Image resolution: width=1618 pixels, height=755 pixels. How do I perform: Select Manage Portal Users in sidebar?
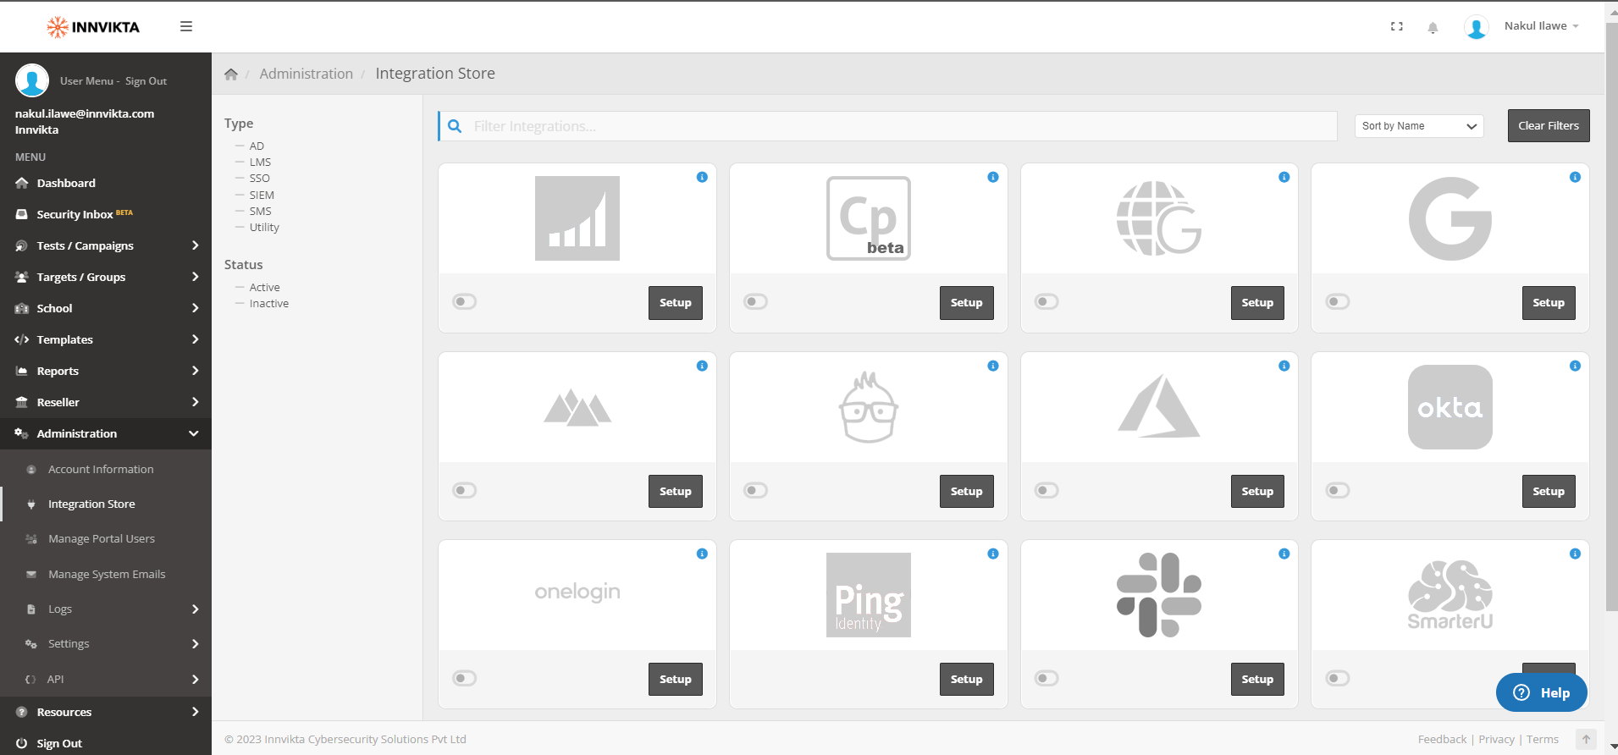[102, 538]
